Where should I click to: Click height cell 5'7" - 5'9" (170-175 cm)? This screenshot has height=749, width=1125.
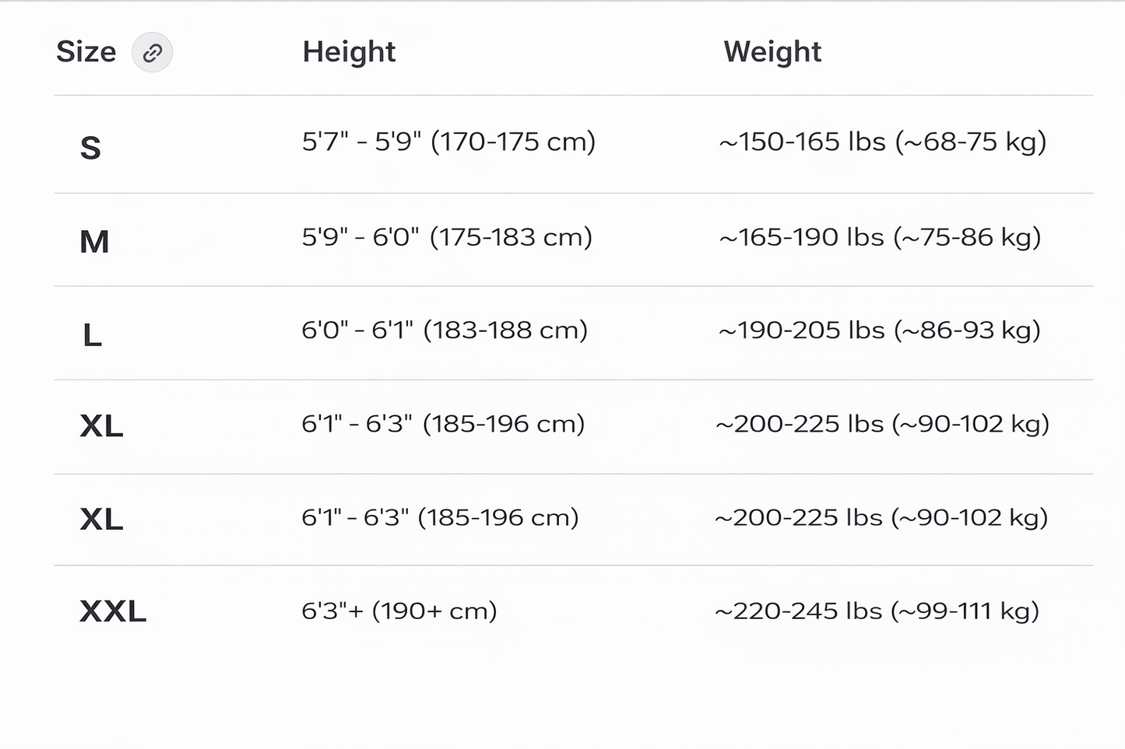448,142
